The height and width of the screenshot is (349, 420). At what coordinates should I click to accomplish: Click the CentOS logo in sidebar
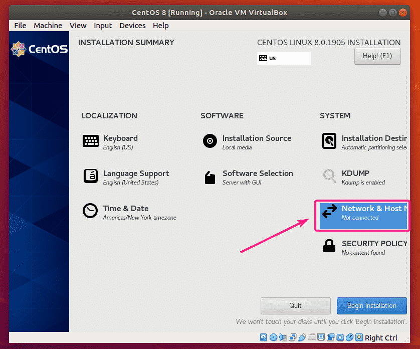click(x=39, y=49)
